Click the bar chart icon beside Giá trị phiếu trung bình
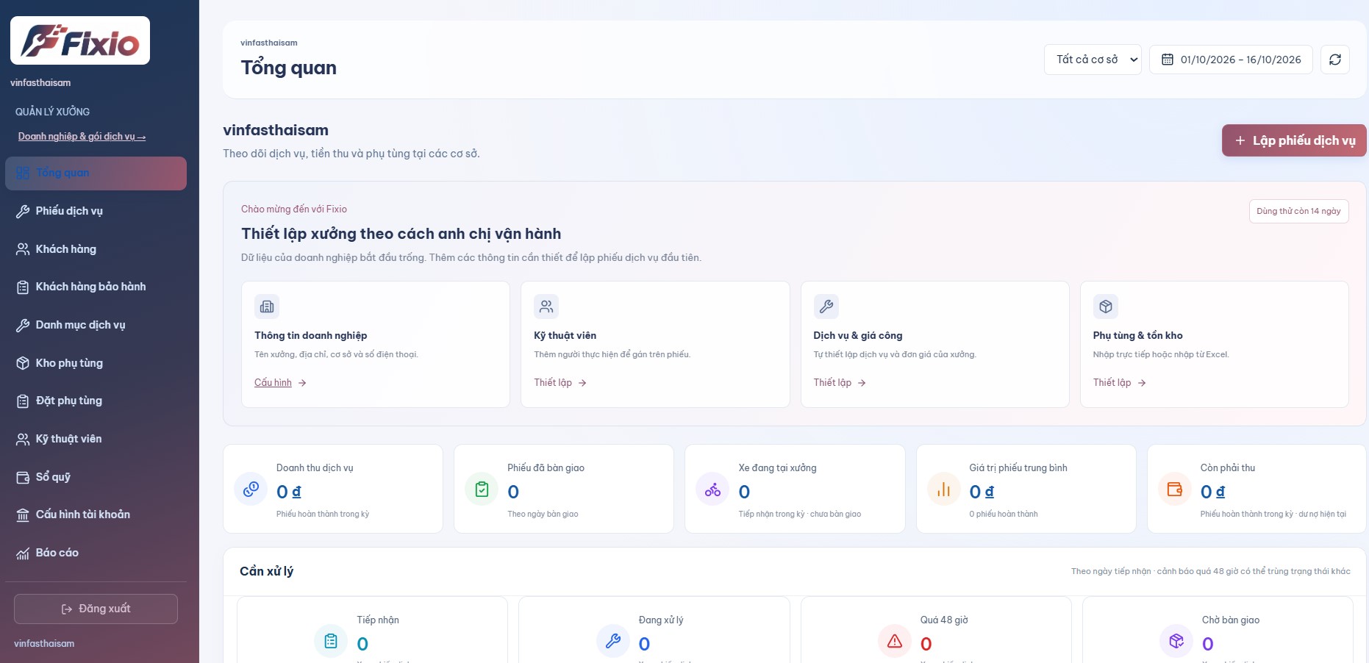The width and height of the screenshot is (1369, 663). pyautogui.click(x=944, y=489)
